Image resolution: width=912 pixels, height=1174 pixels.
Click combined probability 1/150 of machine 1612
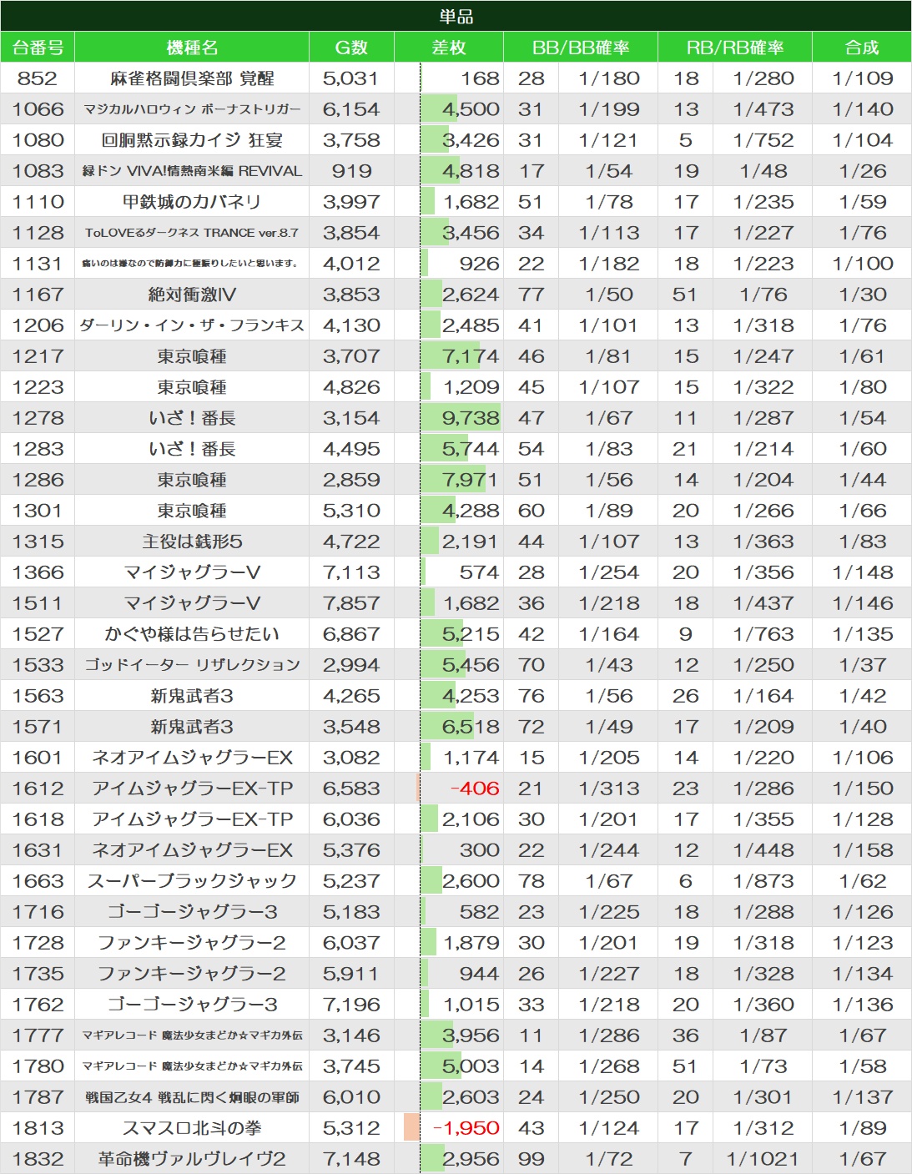[x=862, y=789]
